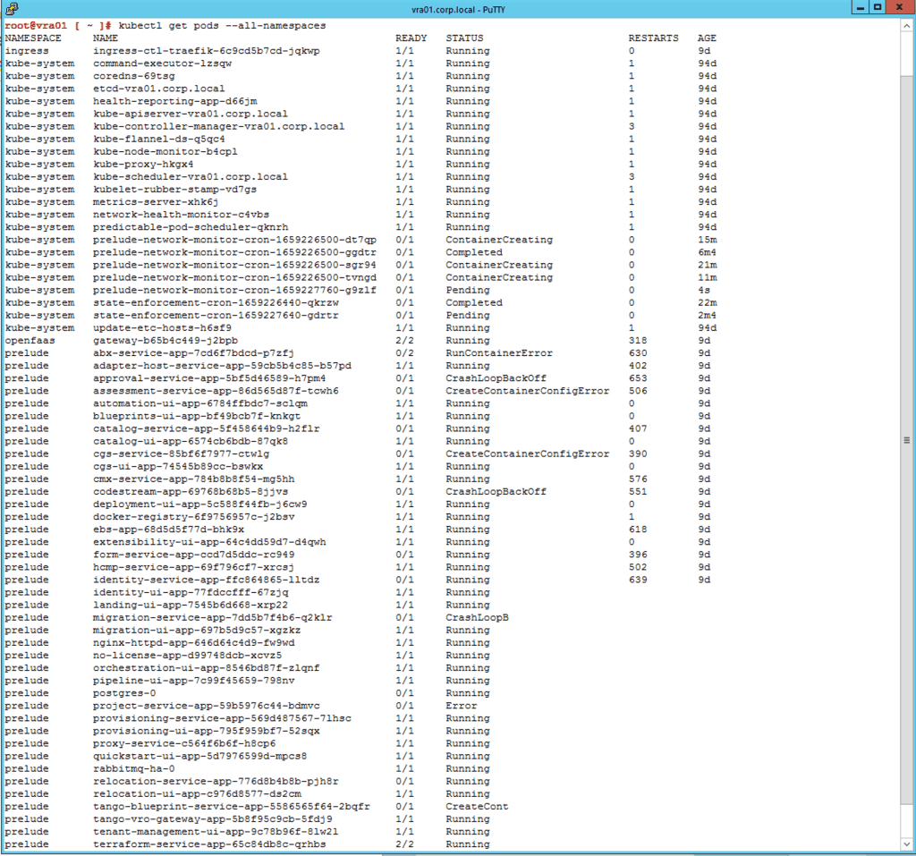
Task: Click the ingress-ctl-traefik pod name
Action: 206,51
